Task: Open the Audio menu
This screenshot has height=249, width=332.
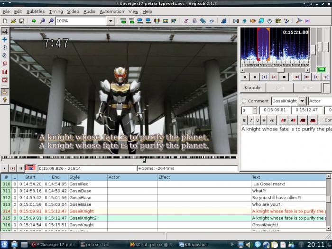Action: [x=89, y=11]
